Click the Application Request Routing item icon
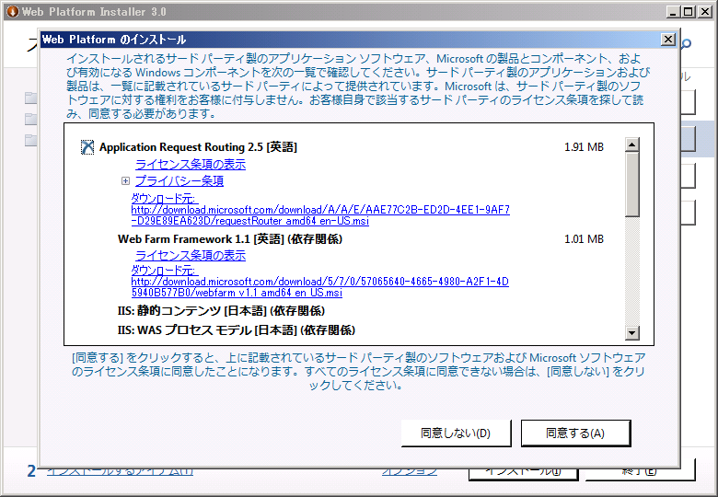718x497 pixels. click(x=87, y=147)
